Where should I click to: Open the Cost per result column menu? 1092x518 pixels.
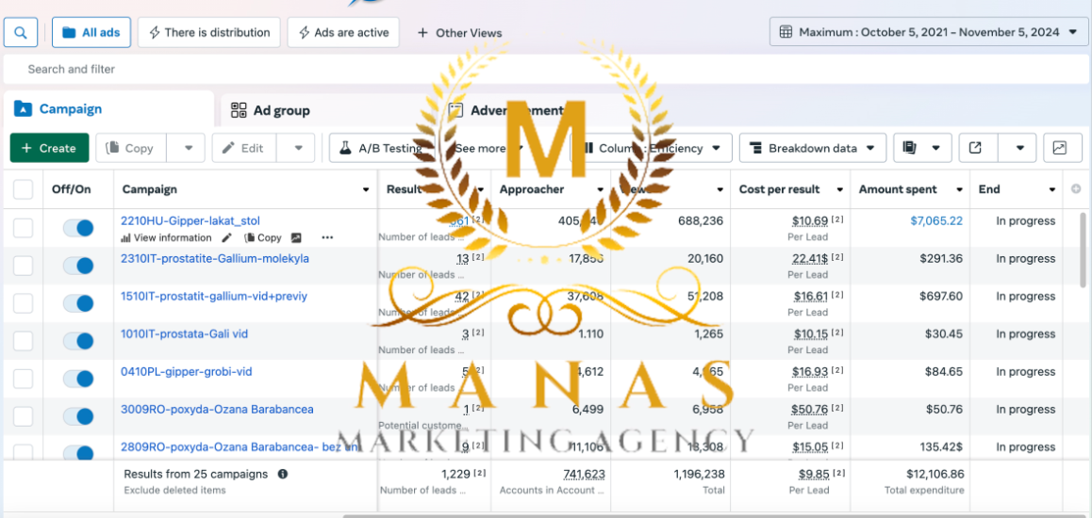click(x=840, y=190)
